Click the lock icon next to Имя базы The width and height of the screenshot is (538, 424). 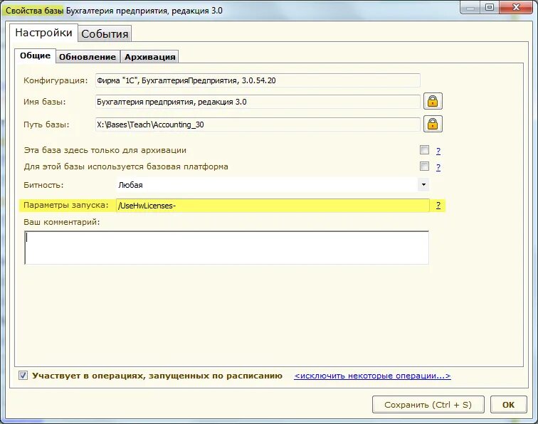point(433,102)
